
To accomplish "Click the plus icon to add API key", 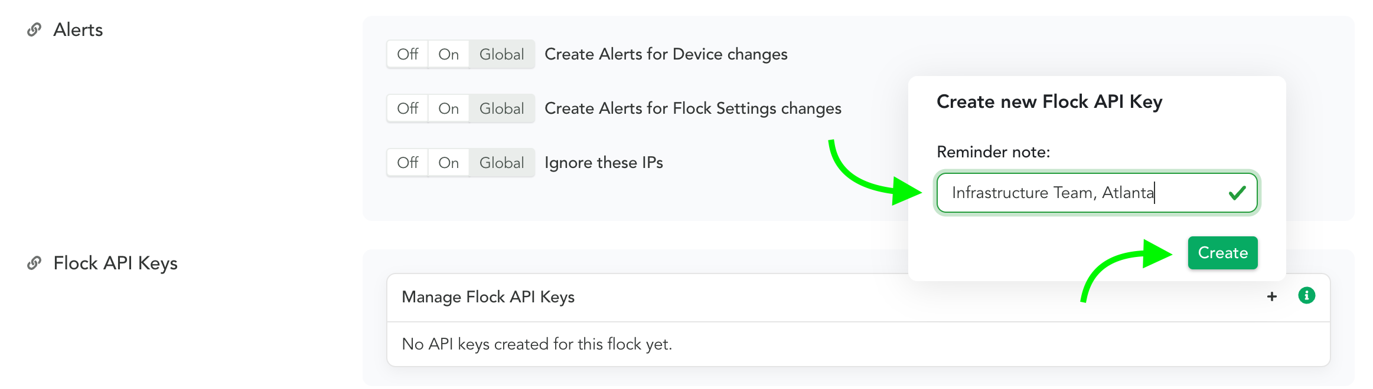I will click(1272, 296).
